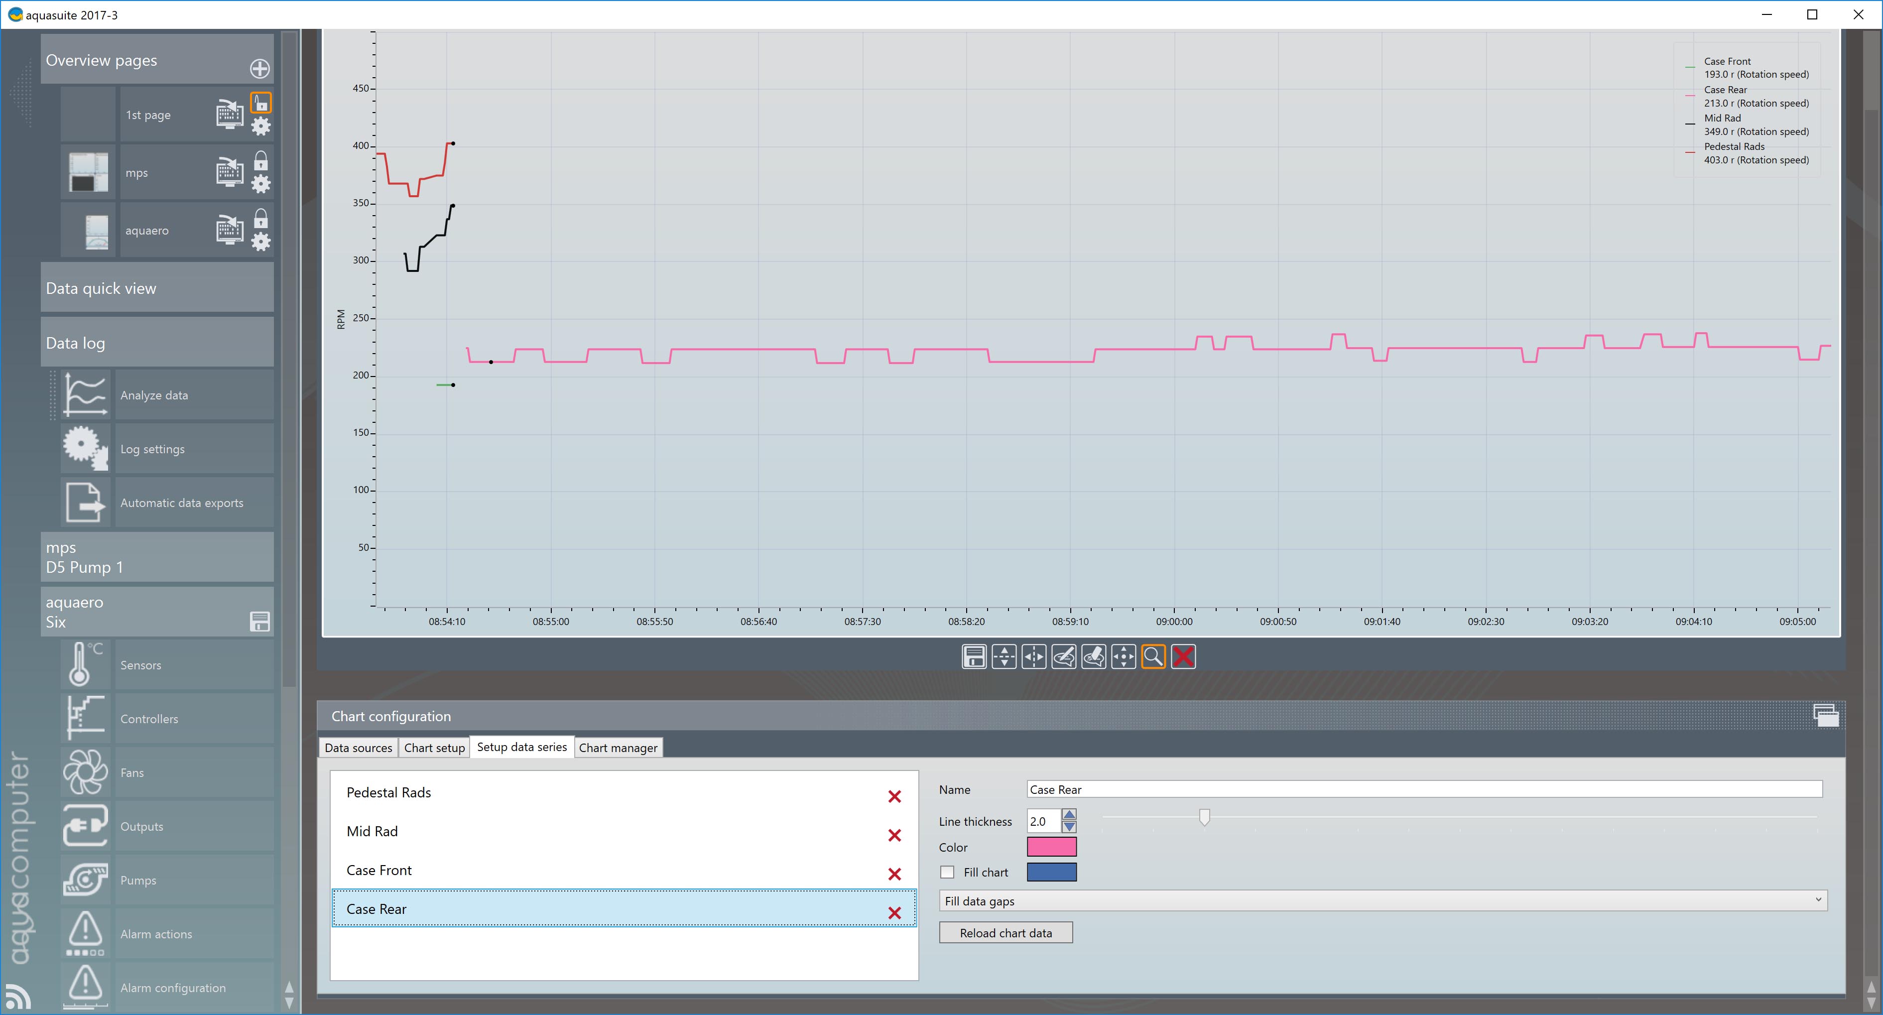This screenshot has height=1015, width=1883.
Task: Select the pan chart arrows tool
Action: tap(1123, 657)
